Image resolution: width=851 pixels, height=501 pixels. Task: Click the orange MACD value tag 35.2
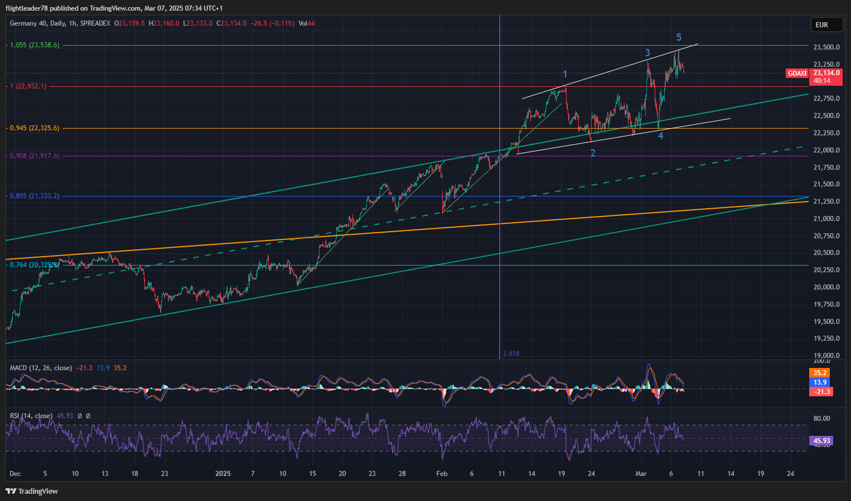[820, 373]
